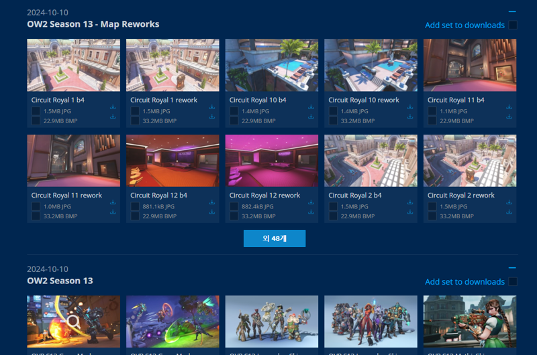Download Circuit Royal 10 rework BMP
Image resolution: width=537 pixels, height=355 pixels.
pos(410,117)
